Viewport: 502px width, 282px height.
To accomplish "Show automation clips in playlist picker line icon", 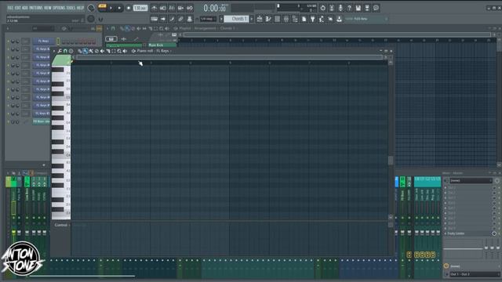I will [x=136, y=39].
